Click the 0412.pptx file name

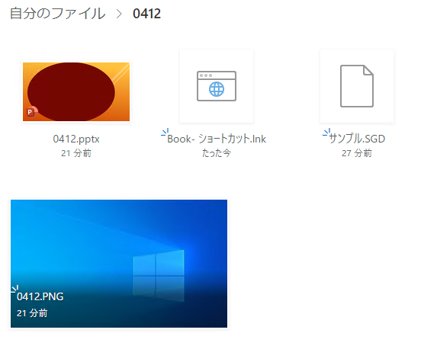click(76, 139)
